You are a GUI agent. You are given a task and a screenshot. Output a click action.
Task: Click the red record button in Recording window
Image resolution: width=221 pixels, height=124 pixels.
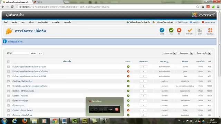pyautogui.click(x=117, y=110)
